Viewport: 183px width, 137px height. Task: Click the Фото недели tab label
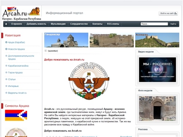(x=145, y=91)
